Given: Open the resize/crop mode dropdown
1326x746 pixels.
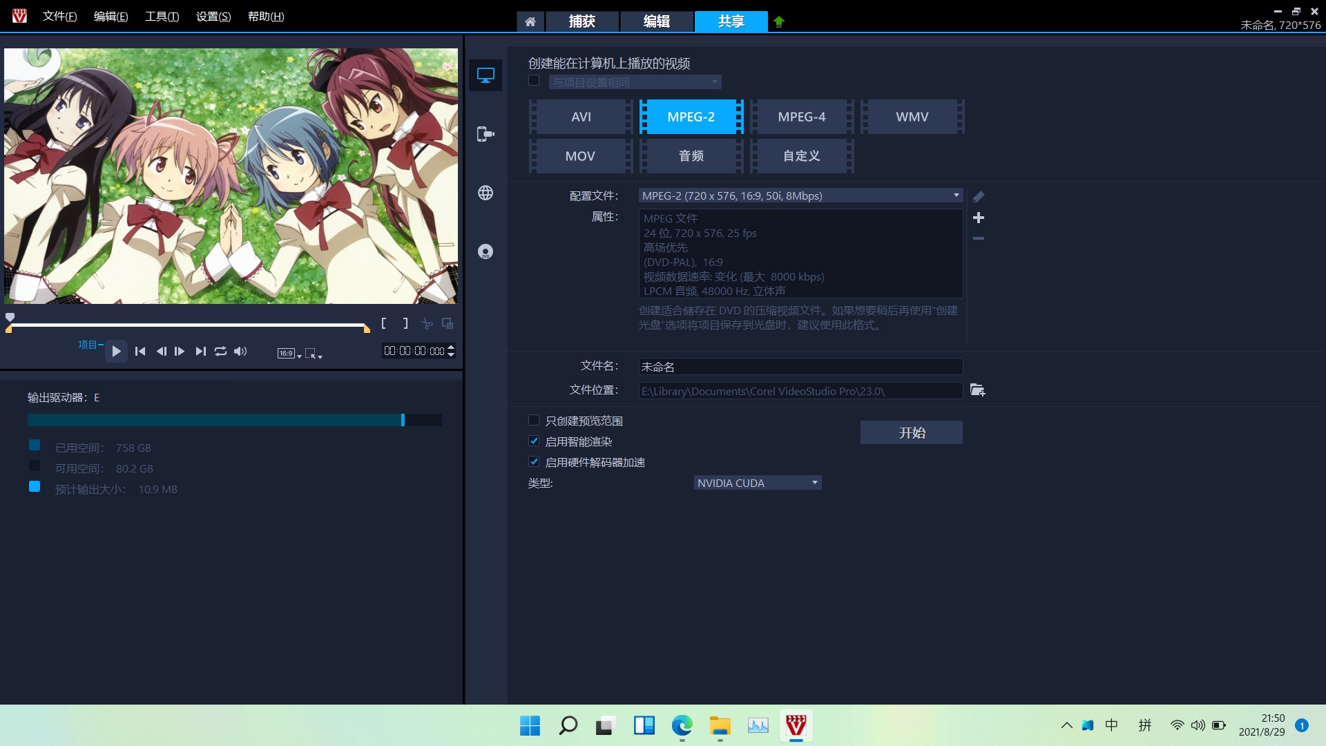Looking at the screenshot, I should 314,353.
